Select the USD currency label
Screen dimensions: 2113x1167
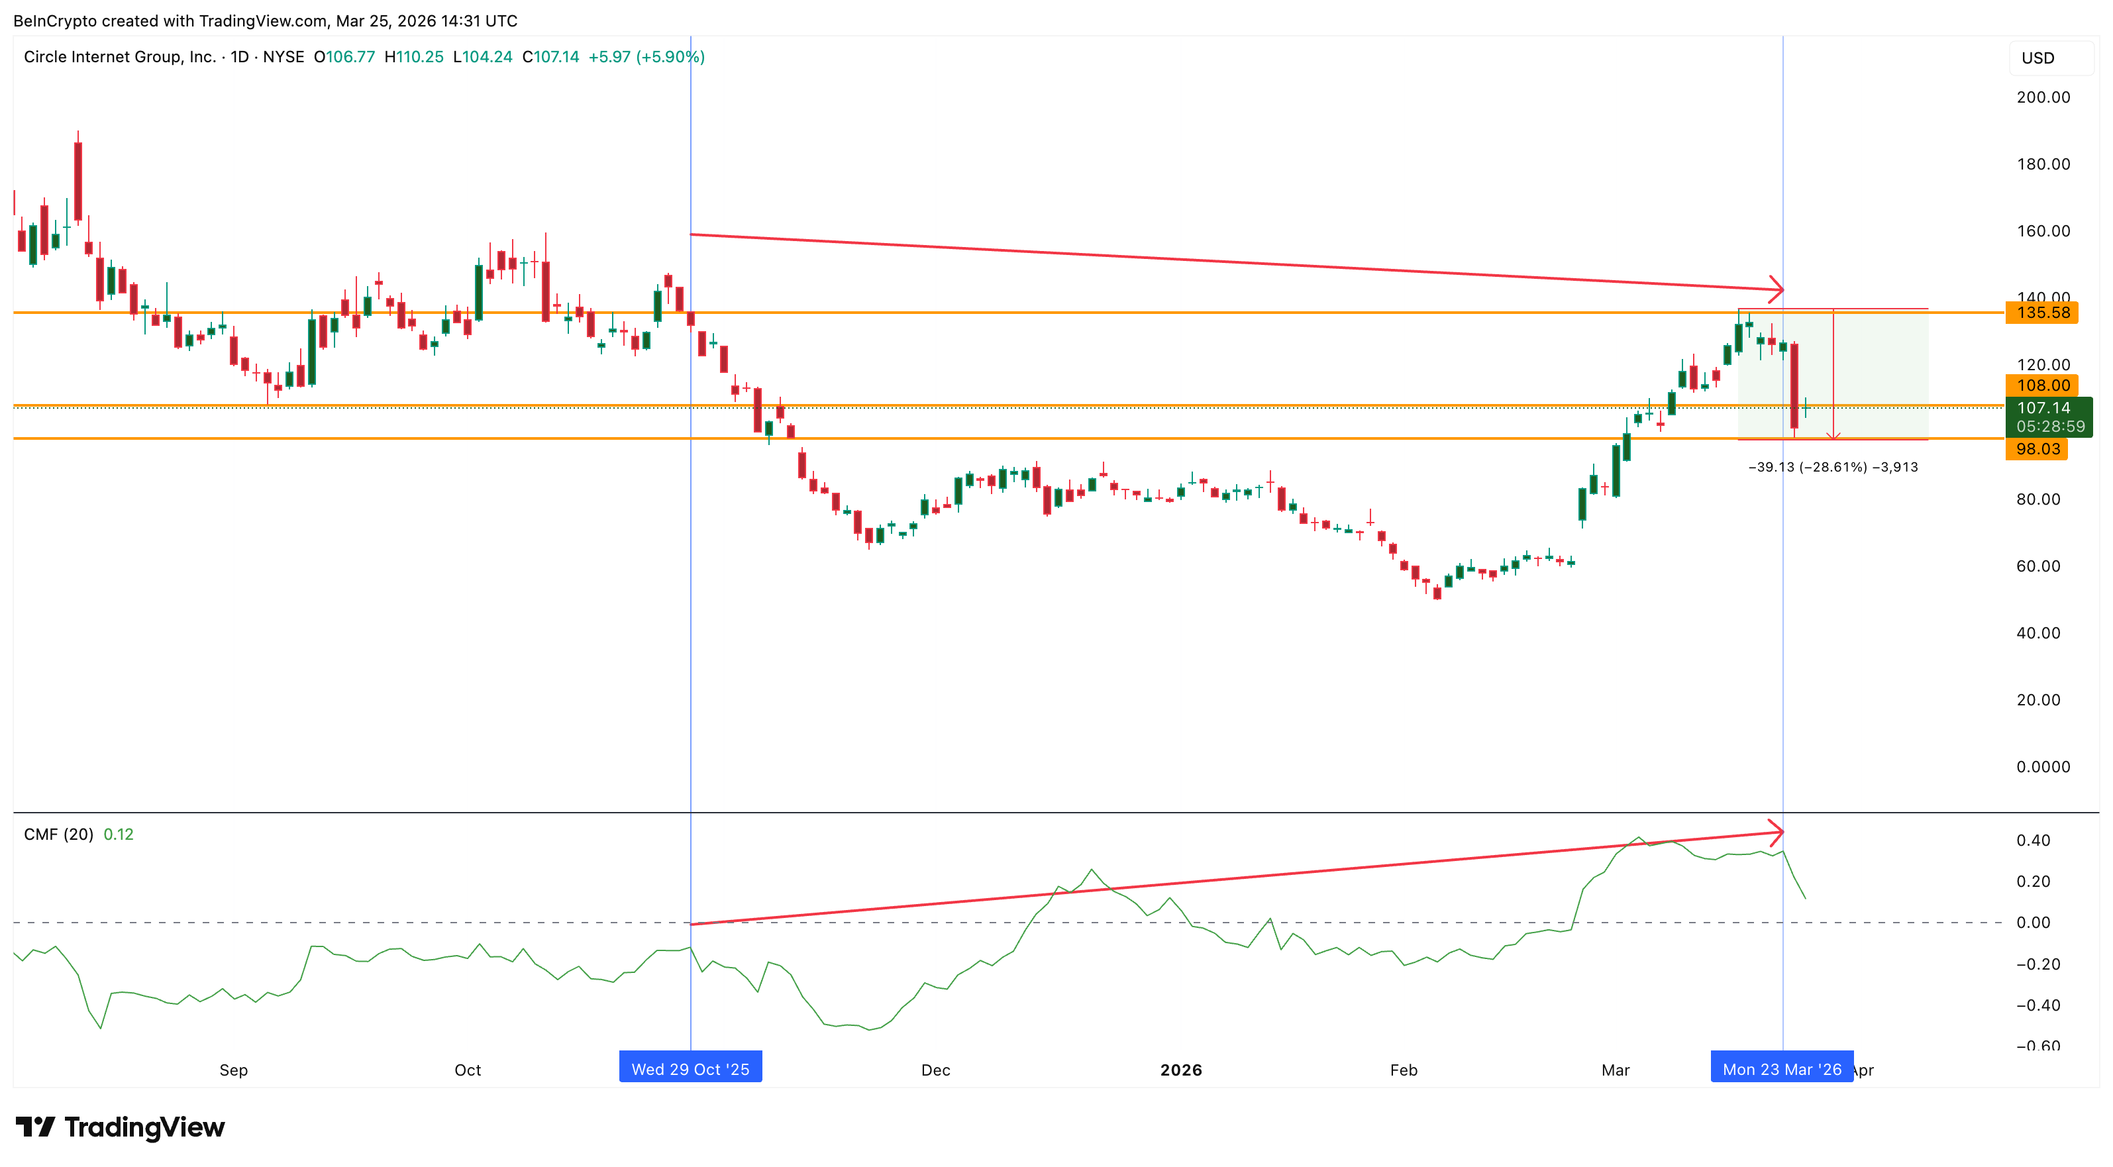pyautogui.click(x=2037, y=58)
